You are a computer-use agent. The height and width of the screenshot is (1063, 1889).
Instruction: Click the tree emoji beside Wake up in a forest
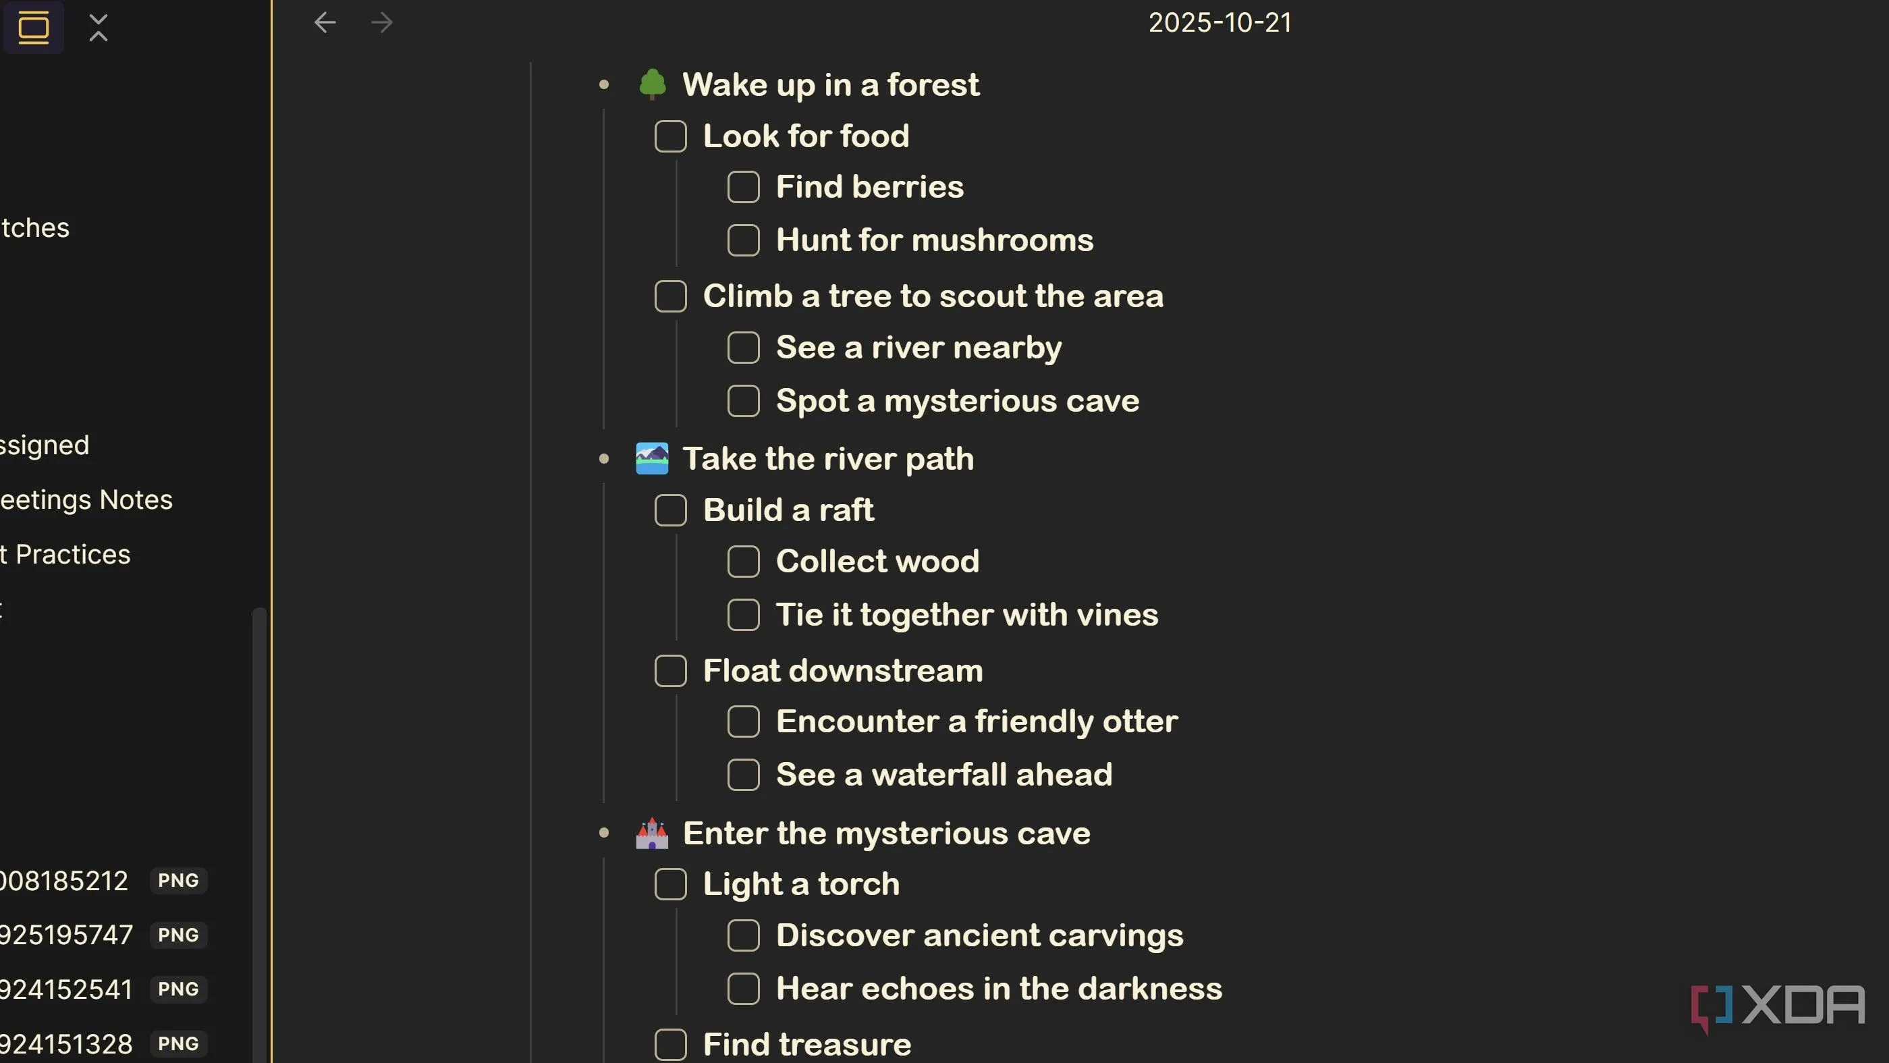(652, 84)
